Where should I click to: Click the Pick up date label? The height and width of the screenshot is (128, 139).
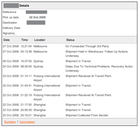tap(11, 17)
